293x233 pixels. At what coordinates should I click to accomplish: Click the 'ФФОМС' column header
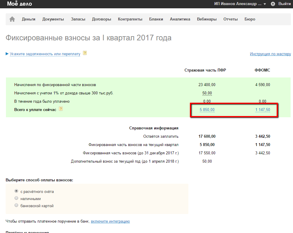pyautogui.click(x=262, y=70)
